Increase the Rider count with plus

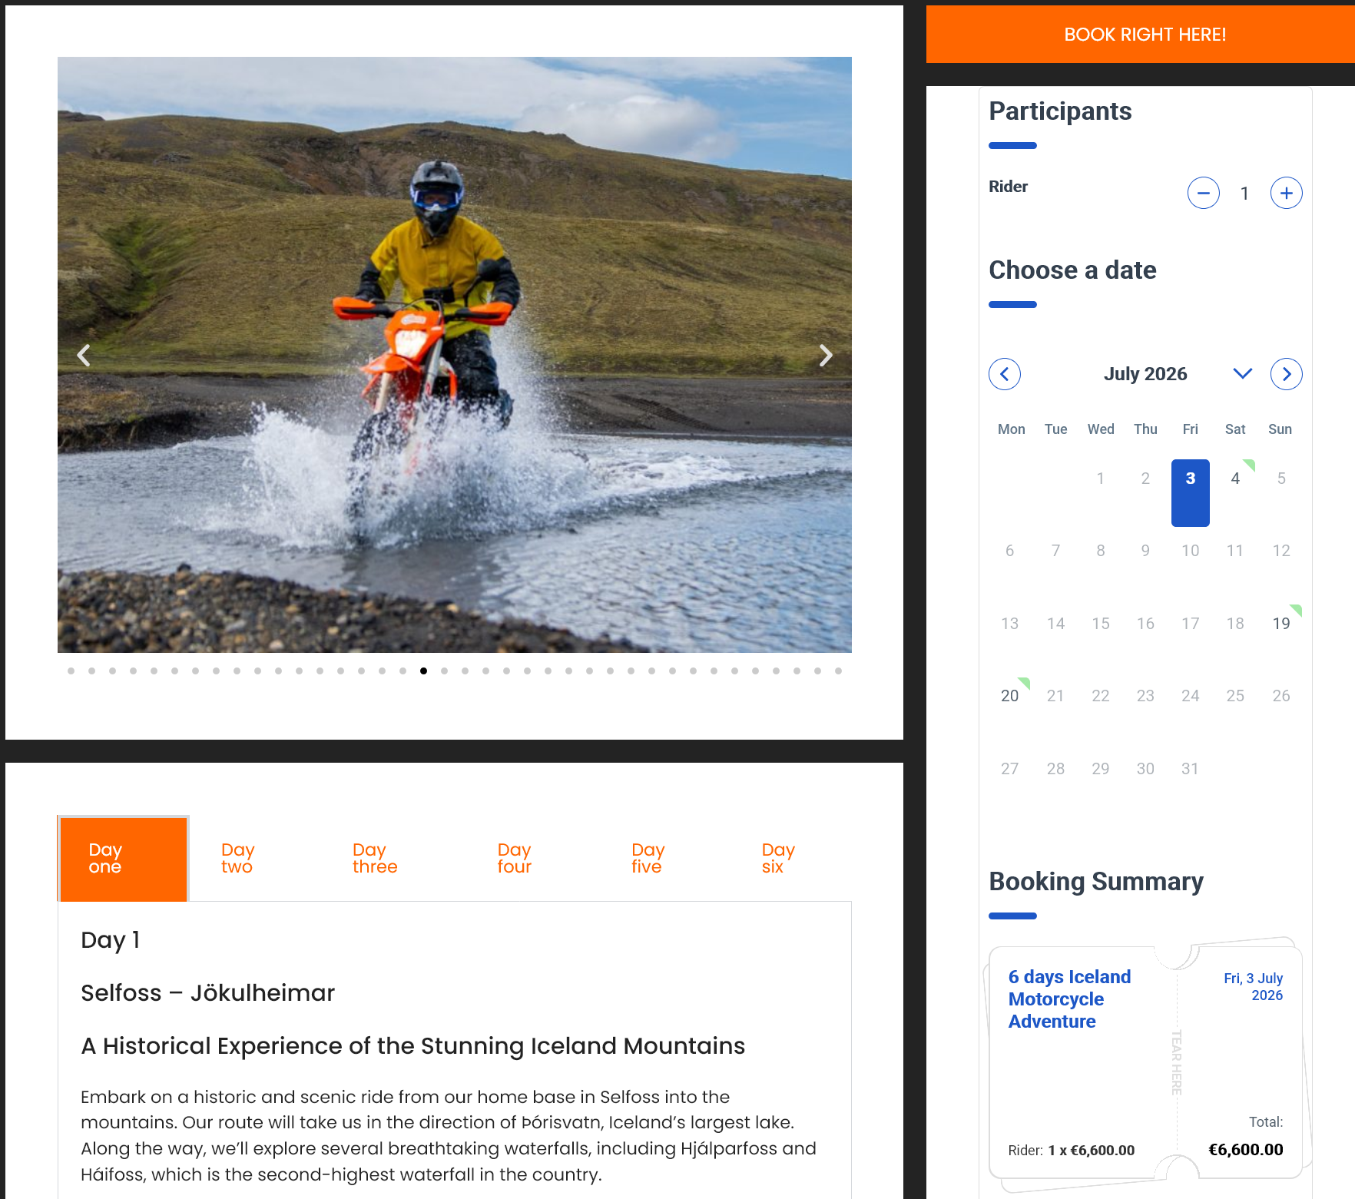pos(1286,193)
